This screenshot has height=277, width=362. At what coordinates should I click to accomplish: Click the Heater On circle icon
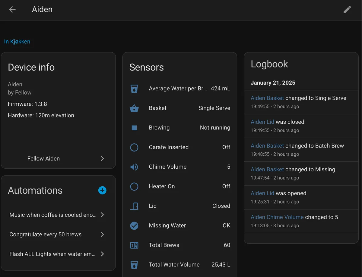[134, 186]
